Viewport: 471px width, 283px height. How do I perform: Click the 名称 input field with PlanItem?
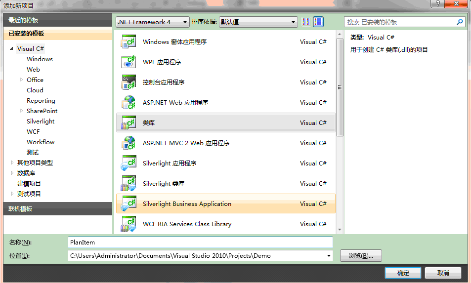coord(200,242)
